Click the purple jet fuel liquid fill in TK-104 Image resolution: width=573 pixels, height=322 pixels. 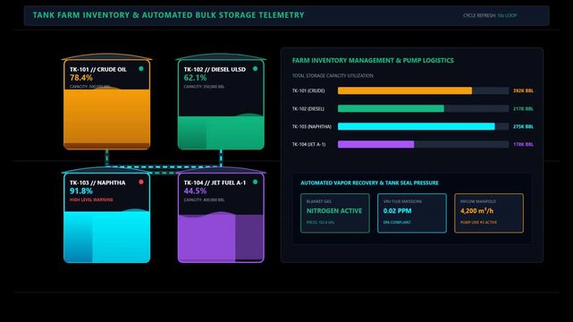[221, 238]
